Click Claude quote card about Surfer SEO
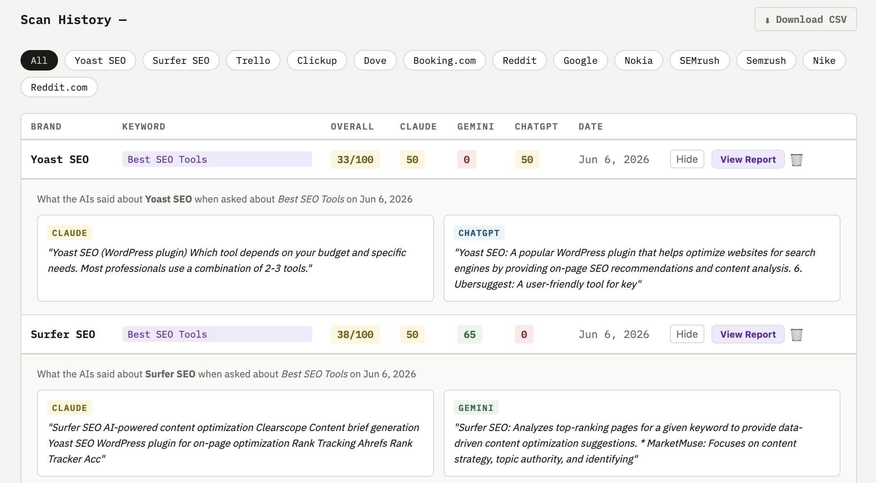Viewport: 876px width, 483px height. pyautogui.click(x=236, y=433)
